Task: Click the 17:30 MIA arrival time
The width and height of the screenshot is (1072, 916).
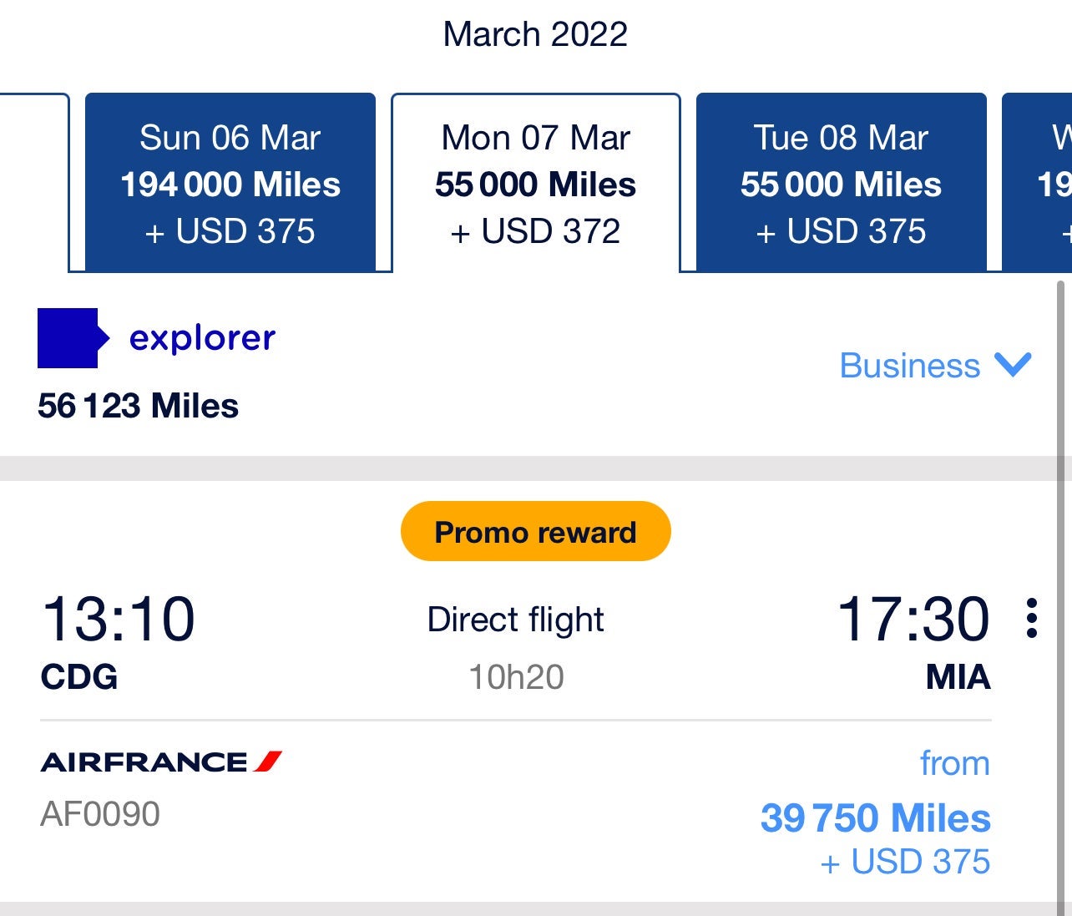Action: click(x=916, y=620)
